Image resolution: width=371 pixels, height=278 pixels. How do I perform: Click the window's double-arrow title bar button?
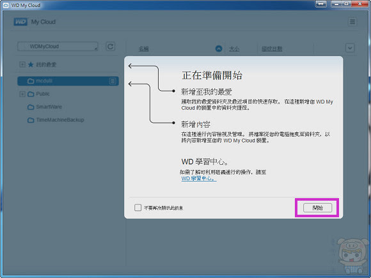pos(321,4)
